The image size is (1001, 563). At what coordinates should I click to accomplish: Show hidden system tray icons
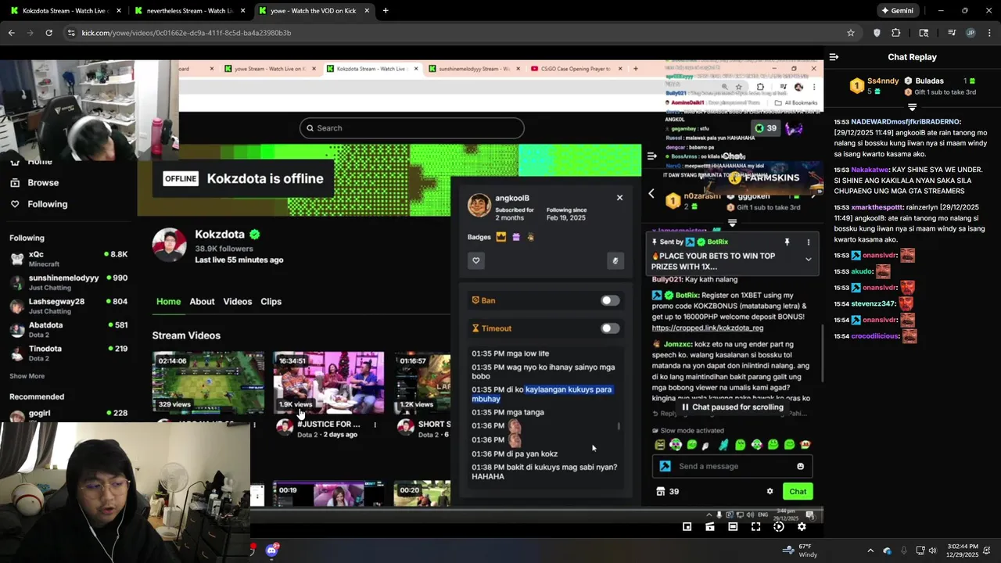[870, 550]
